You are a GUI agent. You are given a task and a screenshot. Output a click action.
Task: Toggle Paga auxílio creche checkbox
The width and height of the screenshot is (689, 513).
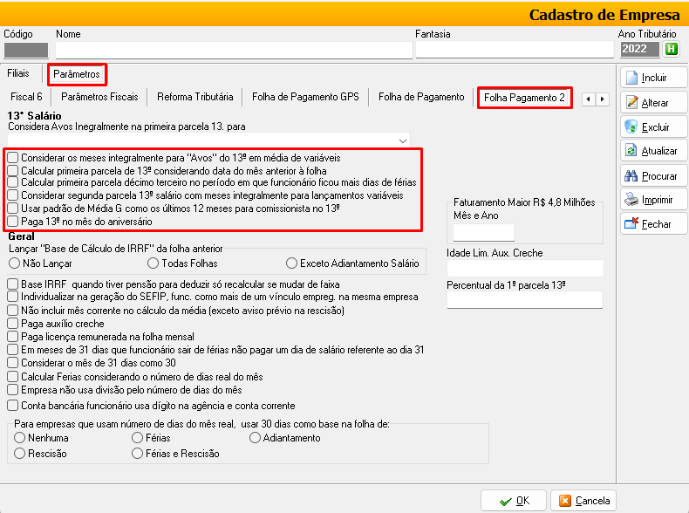[13, 324]
